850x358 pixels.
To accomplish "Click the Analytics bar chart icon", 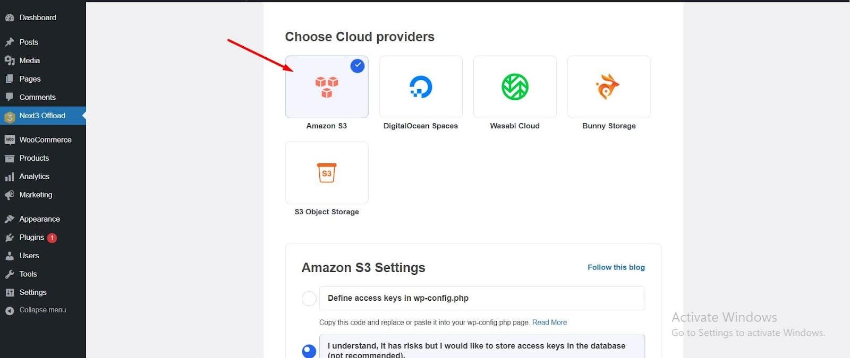I will tap(10, 177).
